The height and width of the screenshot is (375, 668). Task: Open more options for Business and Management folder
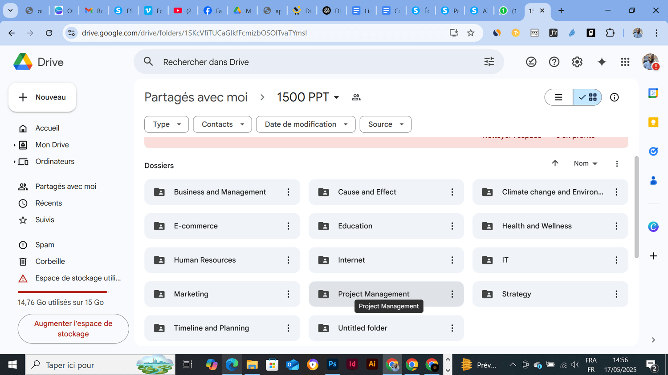(288, 192)
